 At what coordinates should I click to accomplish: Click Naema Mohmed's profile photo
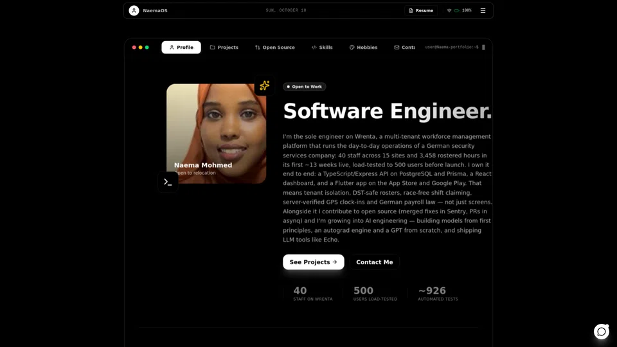coord(216,134)
